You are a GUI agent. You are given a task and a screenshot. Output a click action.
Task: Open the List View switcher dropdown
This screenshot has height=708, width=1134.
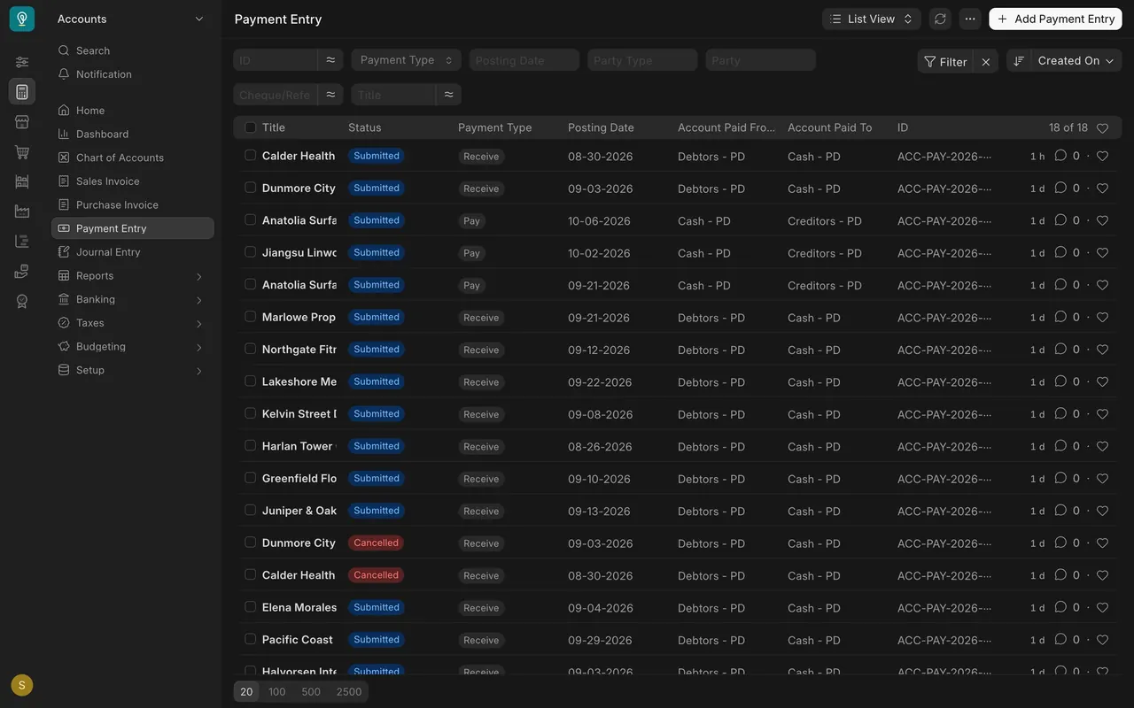[872, 19]
